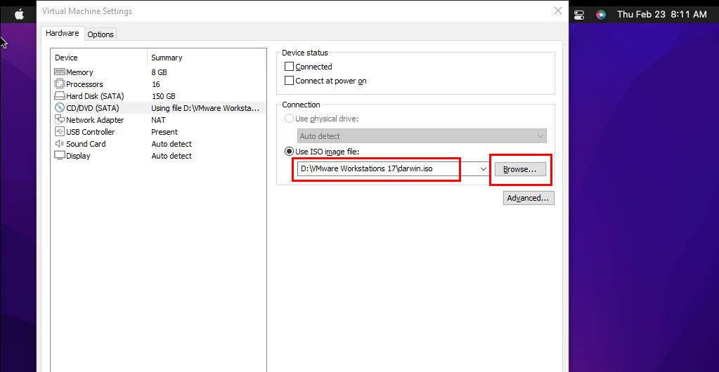
Task: Expand the ISO image file path dropdown
Action: tap(484, 169)
